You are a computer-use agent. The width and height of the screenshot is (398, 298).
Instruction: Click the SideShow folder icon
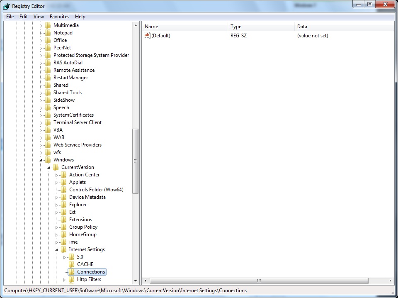pos(48,100)
